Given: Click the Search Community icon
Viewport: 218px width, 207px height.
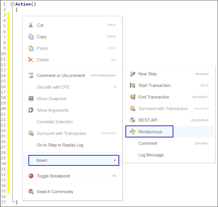Looking at the screenshot, I should click(31, 192).
